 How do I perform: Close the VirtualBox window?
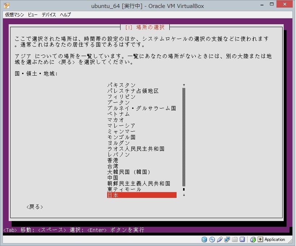(284, 4)
